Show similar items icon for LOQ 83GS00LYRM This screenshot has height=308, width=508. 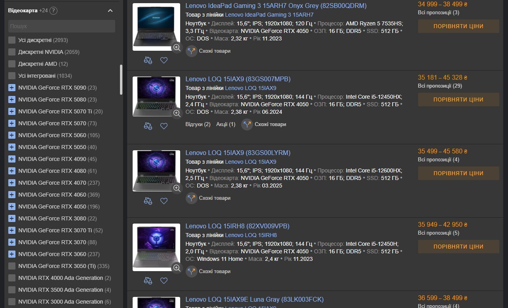coord(192,198)
